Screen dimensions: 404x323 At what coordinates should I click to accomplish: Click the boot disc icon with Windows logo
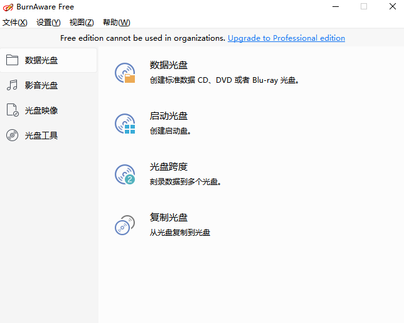(x=125, y=124)
